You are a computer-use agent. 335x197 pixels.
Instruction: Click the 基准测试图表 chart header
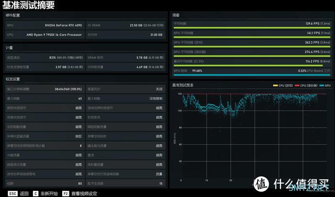(183, 85)
